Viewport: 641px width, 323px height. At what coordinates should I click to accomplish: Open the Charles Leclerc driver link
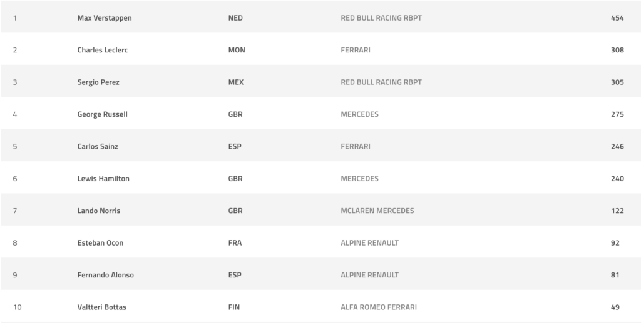point(102,50)
